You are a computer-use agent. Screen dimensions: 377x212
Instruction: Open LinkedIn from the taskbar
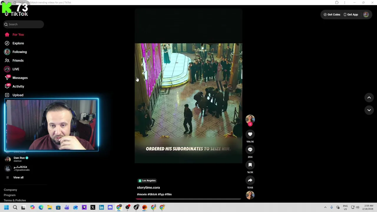101,208
